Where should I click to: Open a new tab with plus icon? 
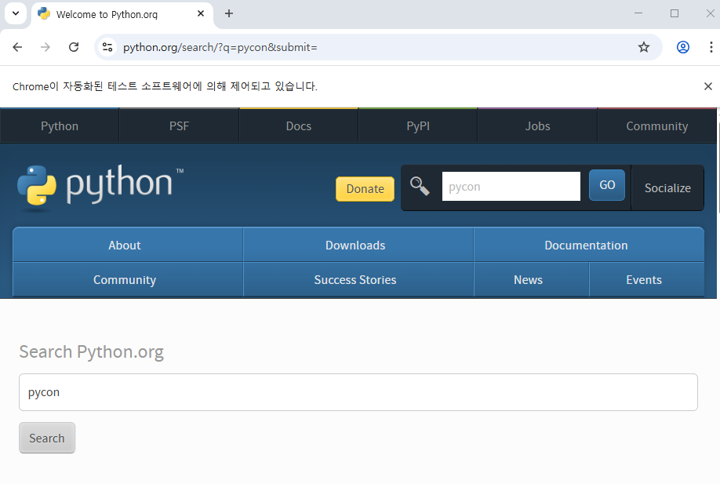click(229, 14)
